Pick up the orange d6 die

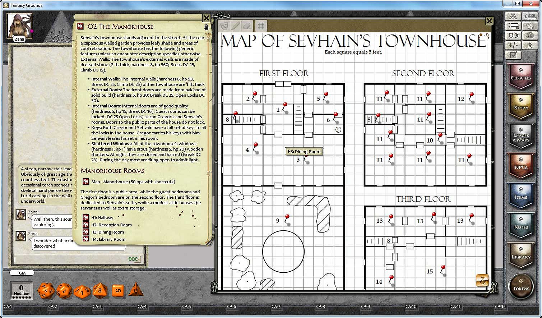(x=118, y=291)
